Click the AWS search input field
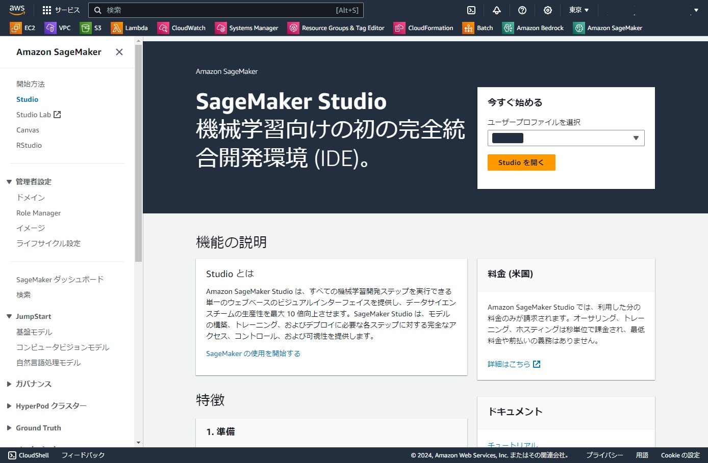This screenshot has height=463, width=708. tap(226, 10)
